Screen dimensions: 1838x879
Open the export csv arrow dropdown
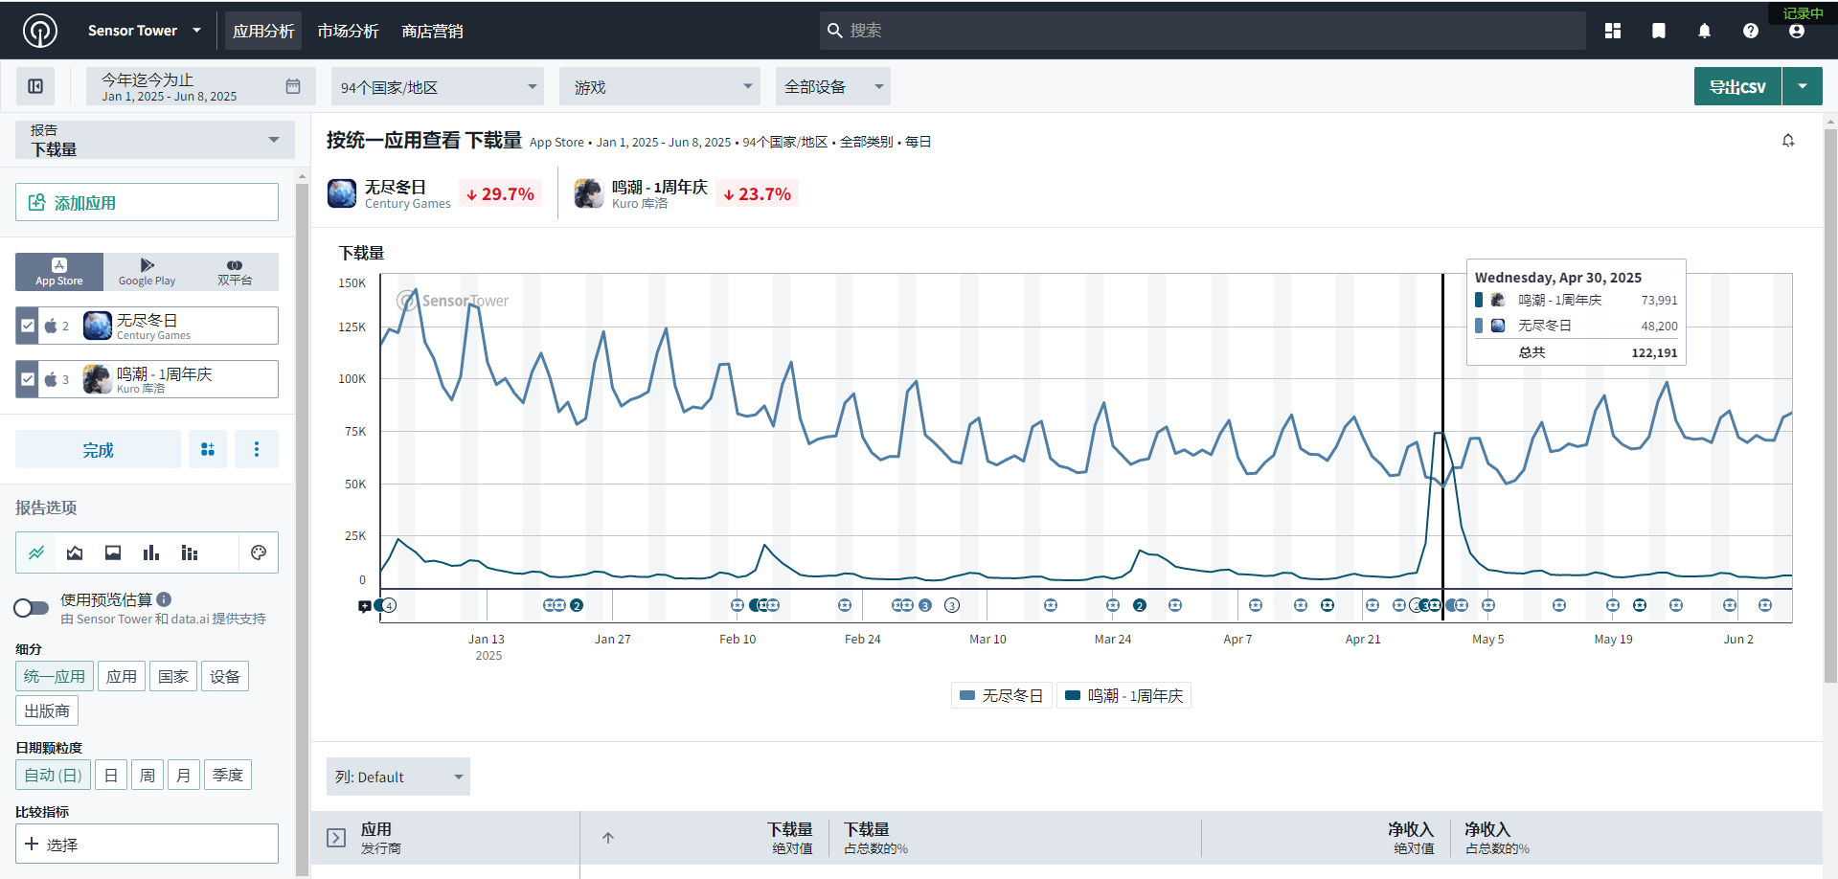(x=1803, y=86)
